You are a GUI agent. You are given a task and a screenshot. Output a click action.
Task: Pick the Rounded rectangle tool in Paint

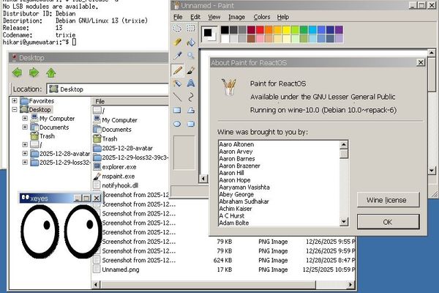(x=191, y=124)
